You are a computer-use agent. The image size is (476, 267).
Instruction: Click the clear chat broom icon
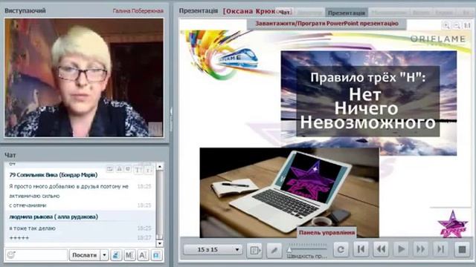click(116, 255)
